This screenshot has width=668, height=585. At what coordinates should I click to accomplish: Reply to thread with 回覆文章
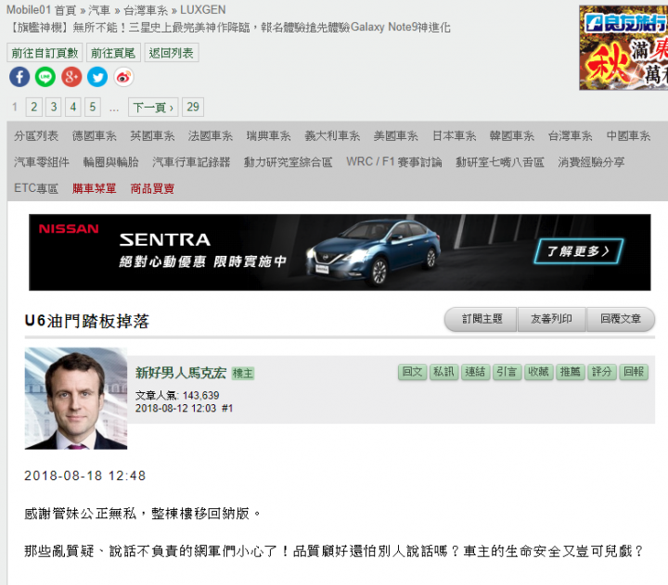621,319
